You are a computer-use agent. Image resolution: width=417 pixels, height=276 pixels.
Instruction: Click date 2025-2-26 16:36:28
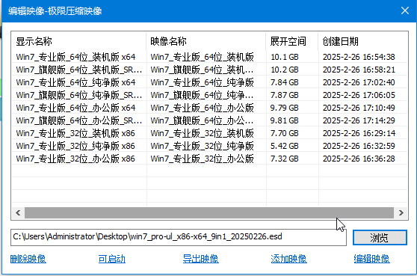pyautogui.click(x=359, y=159)
